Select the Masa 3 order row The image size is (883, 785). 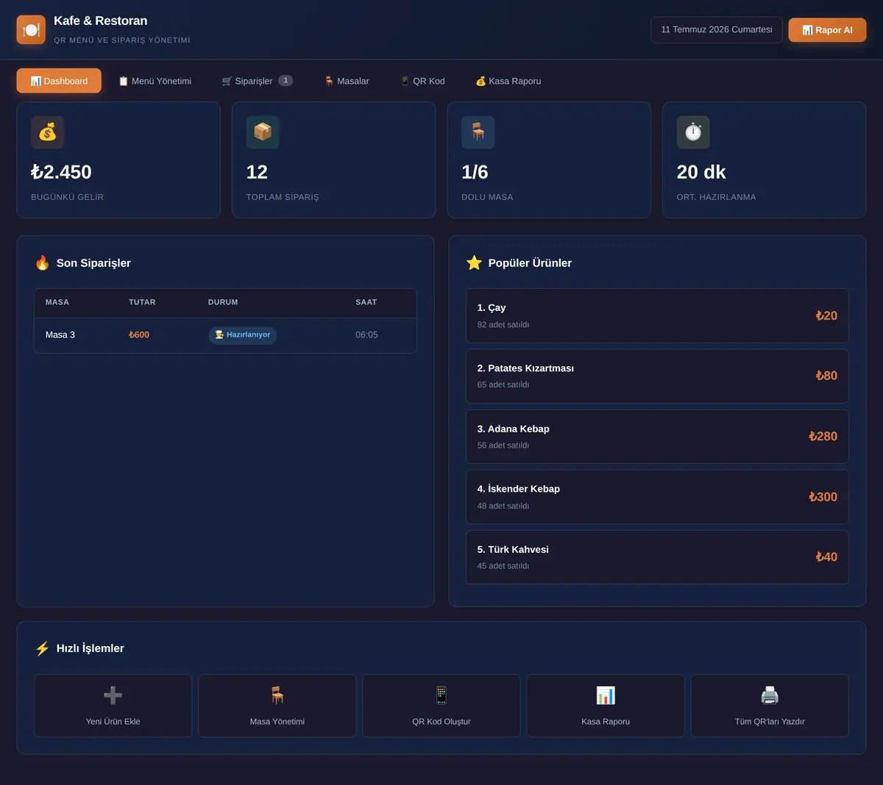[225, 335]
